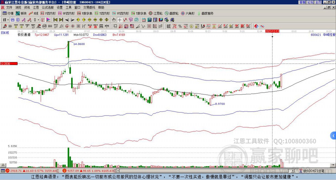Screen dimensions: 336x180
Task: Click the 论坛 forum link
Action: point(310,2)
